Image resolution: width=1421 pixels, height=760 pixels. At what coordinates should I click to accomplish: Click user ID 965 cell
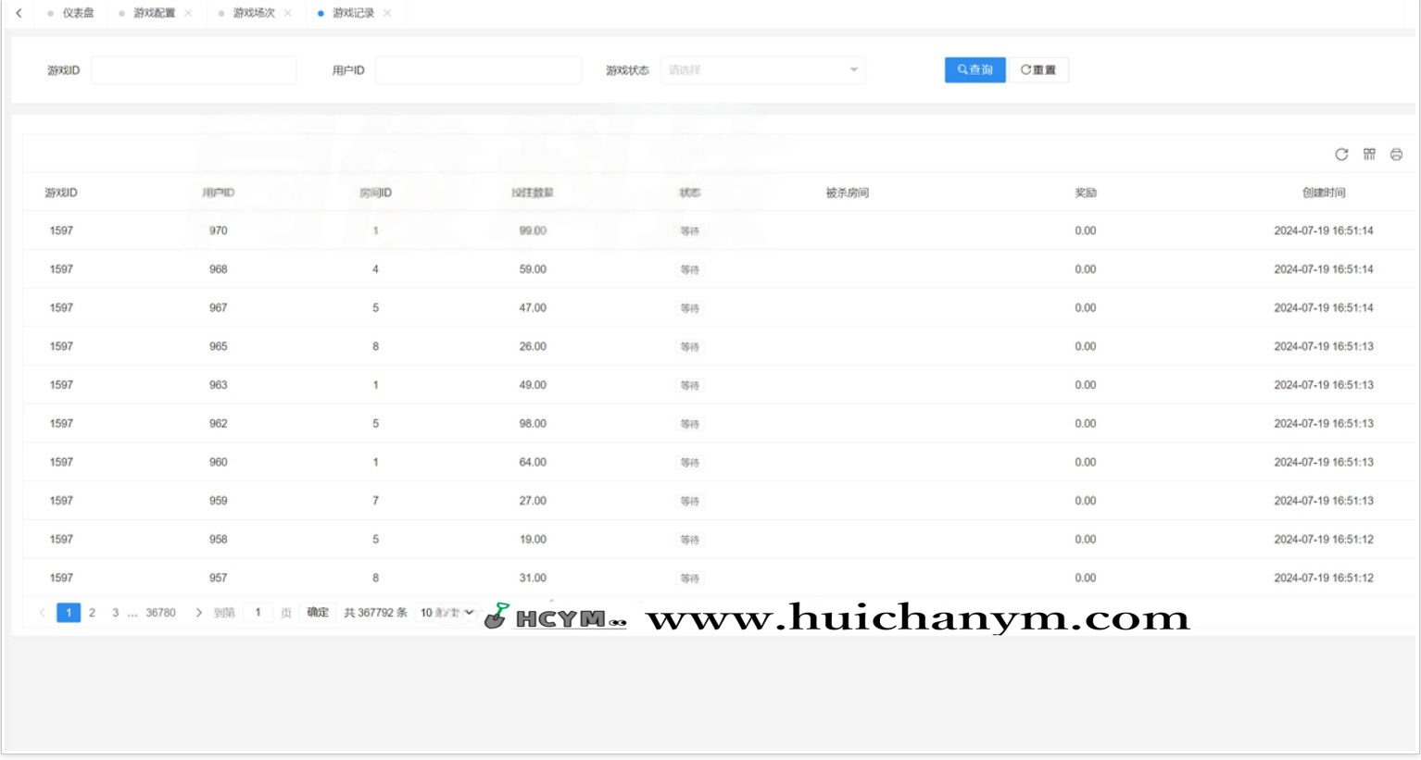point(219,346)
